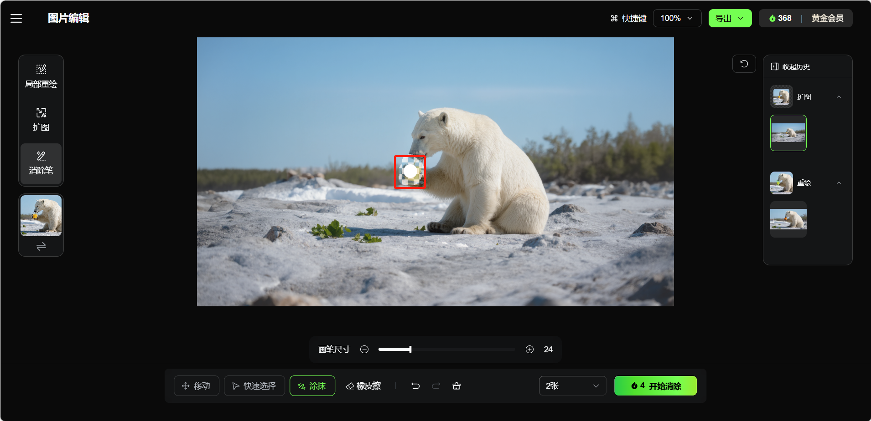The width and height of the screenshot is (871, 421).
Task: Decrease brush size with minus icon
Action: click(x=364, y=350)
